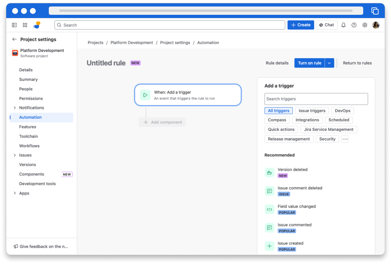391x264 pixels.
Task: Open People in sidebar
Action: 41,89
